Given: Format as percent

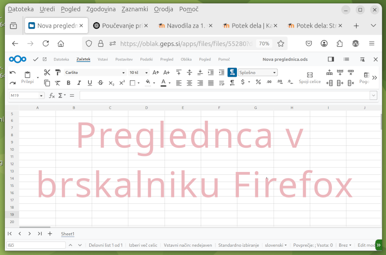Looking at the screenshot, I should (258, 82).
